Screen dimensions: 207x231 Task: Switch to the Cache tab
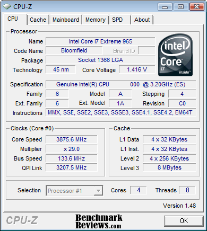tap(38, 20)
